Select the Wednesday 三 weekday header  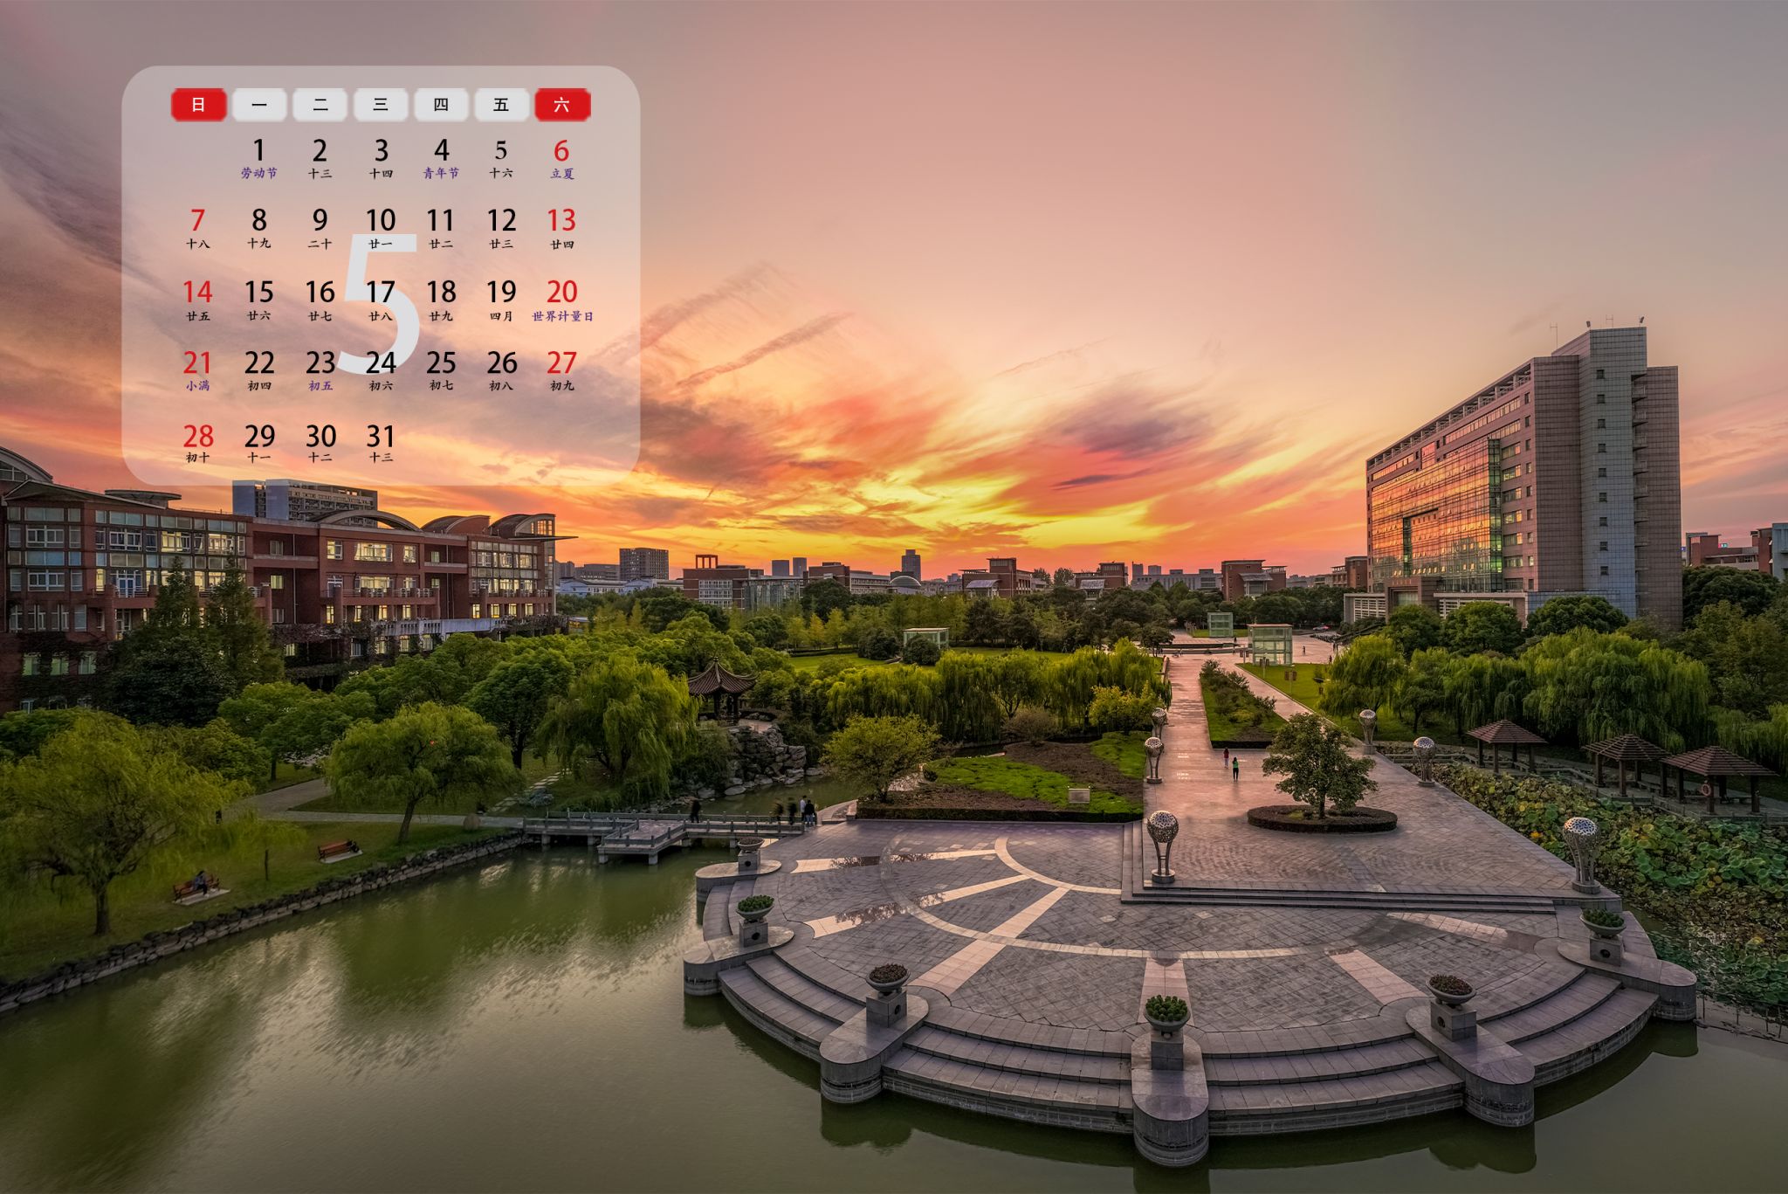pyautogui.click(x=381, y=105)
